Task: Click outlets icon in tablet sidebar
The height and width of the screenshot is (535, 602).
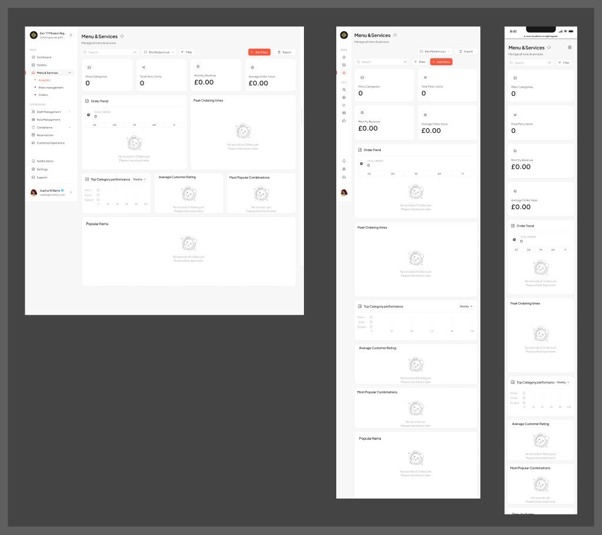Action: coord(344,65)
